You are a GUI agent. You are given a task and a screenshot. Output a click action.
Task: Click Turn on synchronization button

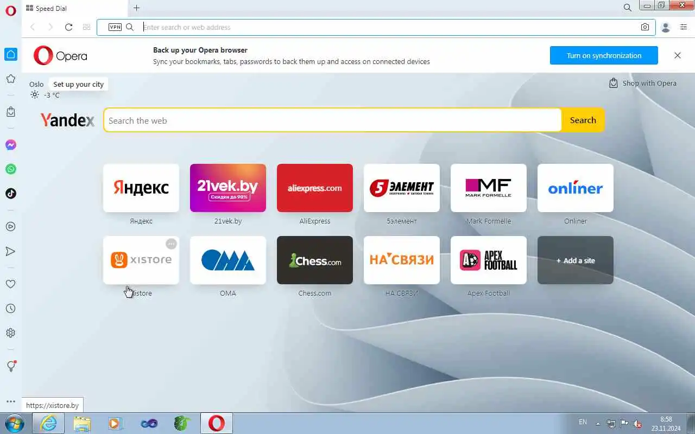click(604, 55)
